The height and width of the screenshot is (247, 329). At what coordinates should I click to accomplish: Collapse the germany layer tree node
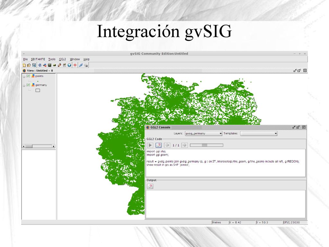[x=24, y=86]
